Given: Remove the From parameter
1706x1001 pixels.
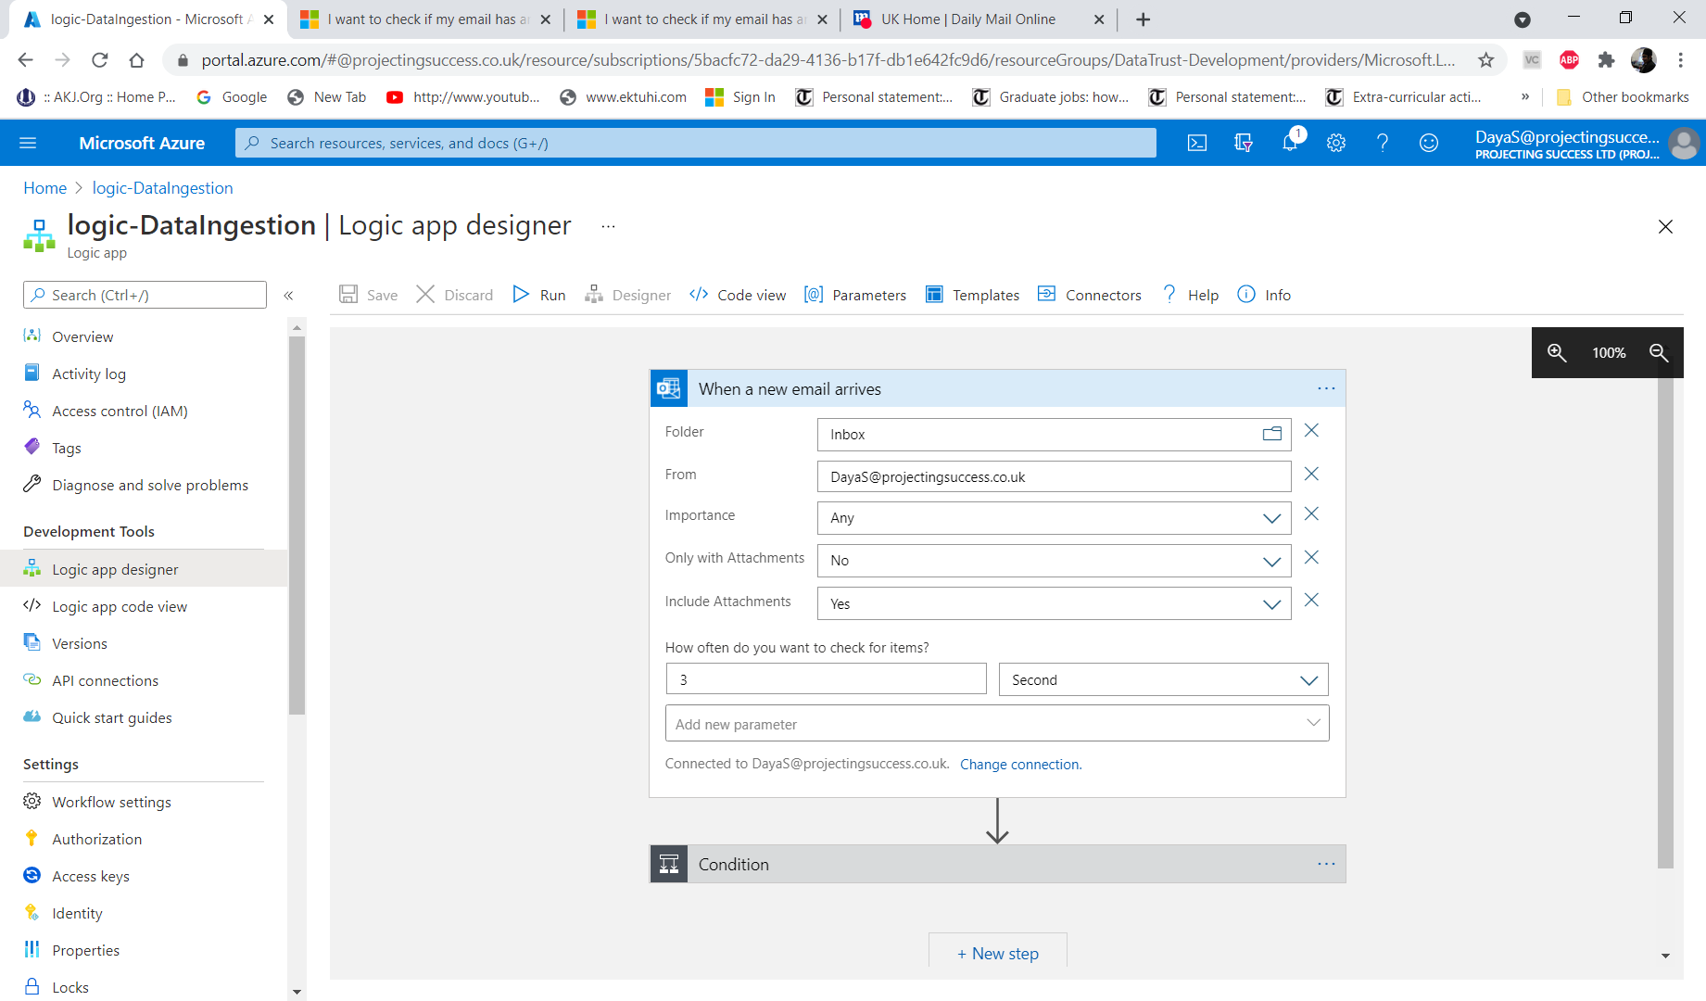Looking at the screenshot, I should coord(1311,474).
